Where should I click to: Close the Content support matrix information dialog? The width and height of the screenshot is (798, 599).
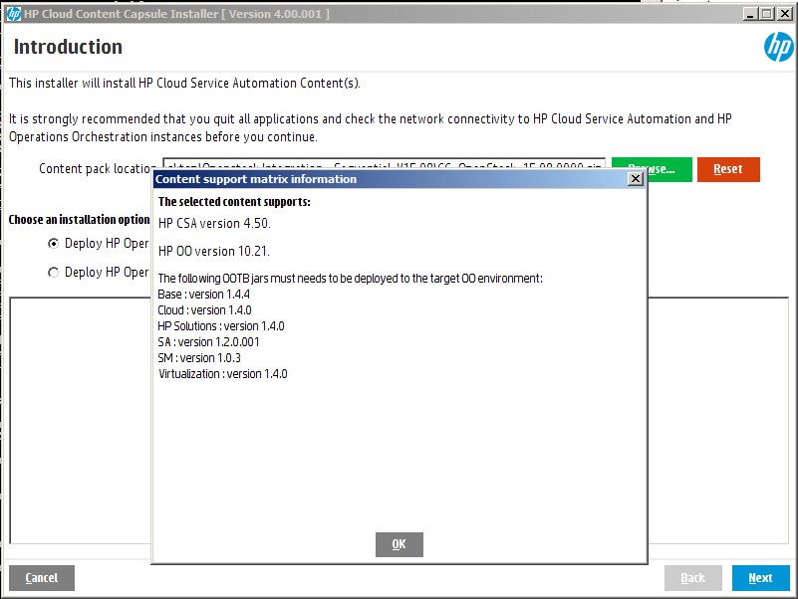(x=635, y=179)
